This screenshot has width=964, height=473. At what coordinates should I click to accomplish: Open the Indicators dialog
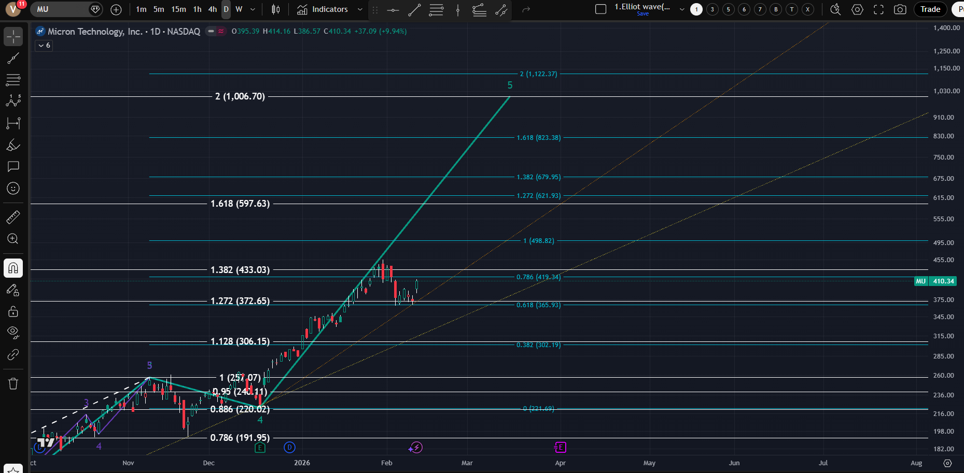[323, 9]
